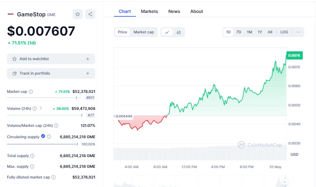The width and height of the screenshot is (316, 187).
Task: Expand Track in portfolio plus
Action: pos(88,73)
